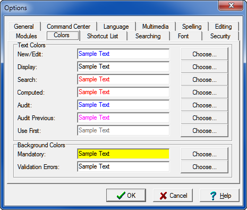This screenshot has height=210, width=247.
Task: Open the Language tab
Action: (116, 27)
